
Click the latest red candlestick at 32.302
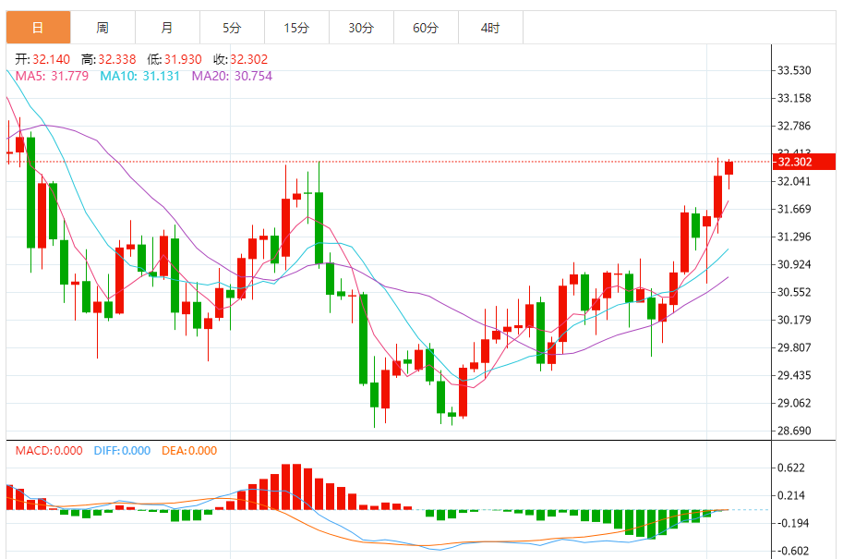[x=729, y=168]
